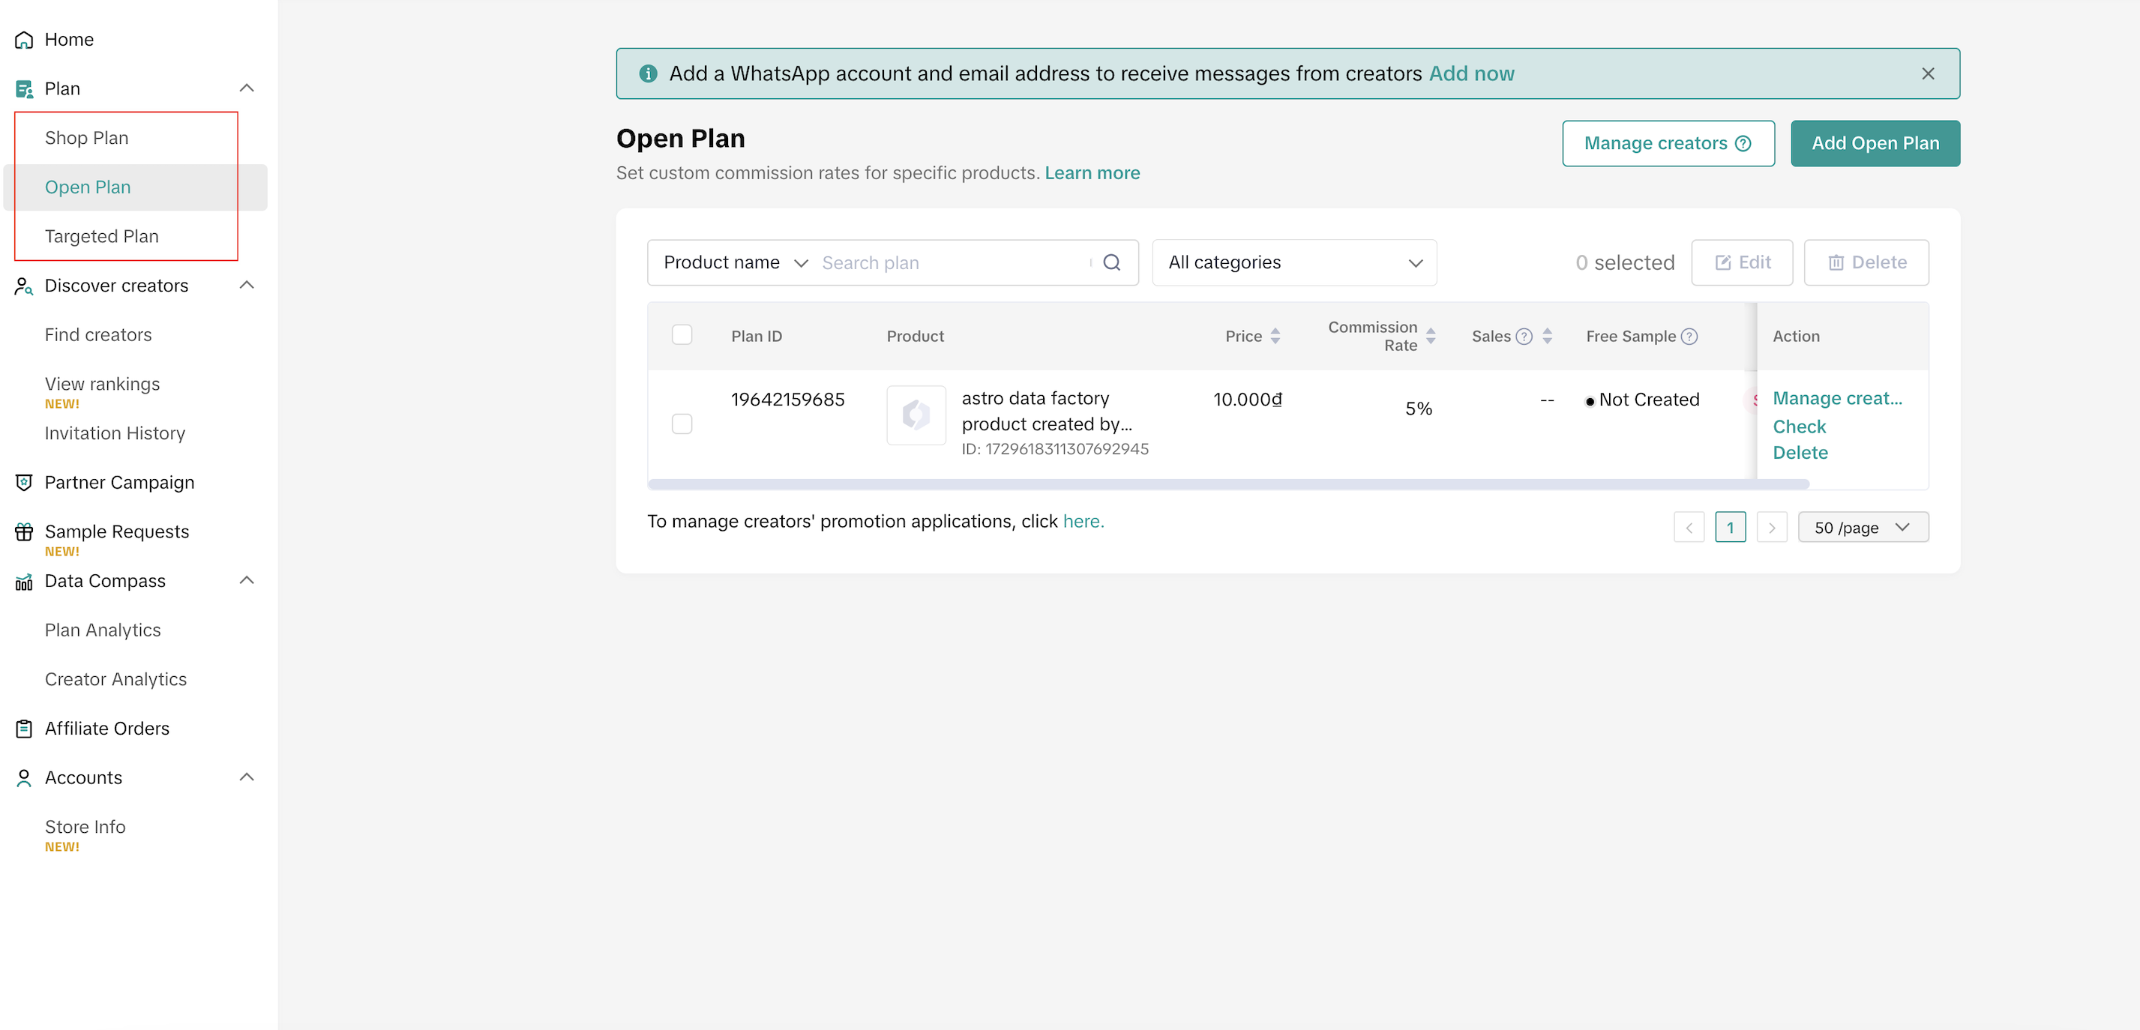Open the 50 /page size dropdown
Image resolution: width=2140 pixels, height=1030 pixels.
tap(1862, 528)
